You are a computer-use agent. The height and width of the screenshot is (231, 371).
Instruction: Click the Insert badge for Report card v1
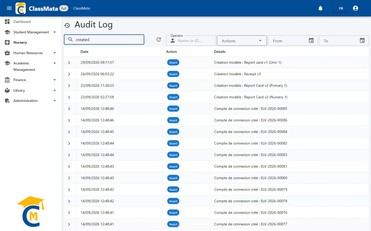point(173,63)
